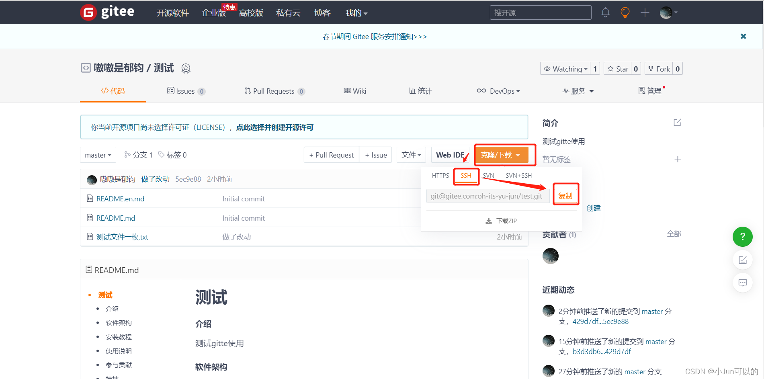Toggle the 克隆/下载 dropdown button
764x379 pixels.
[x=502, y=155]
